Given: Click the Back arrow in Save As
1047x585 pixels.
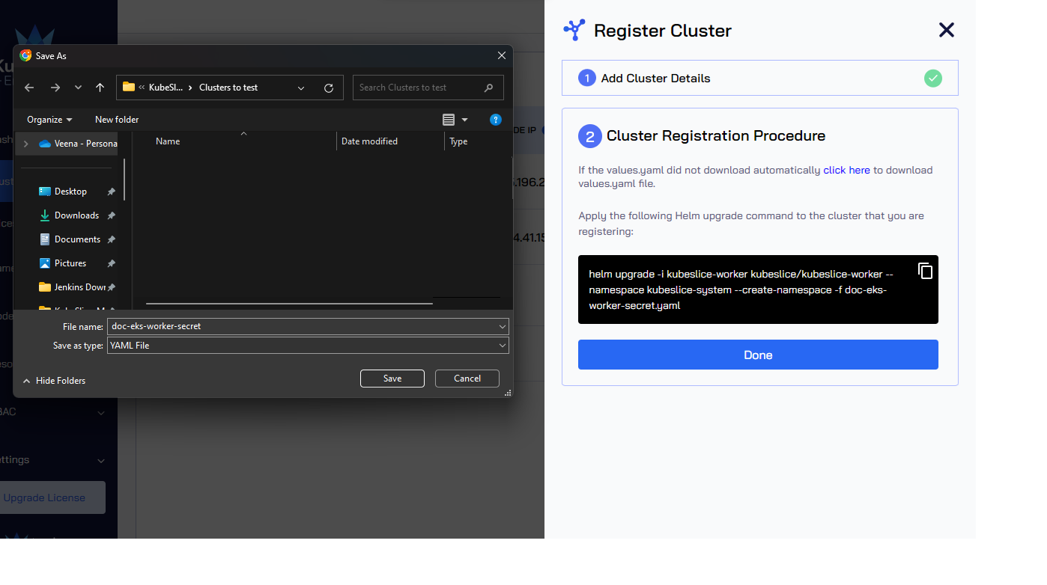Looking at the screenshot, I should (x=29, y=88).
